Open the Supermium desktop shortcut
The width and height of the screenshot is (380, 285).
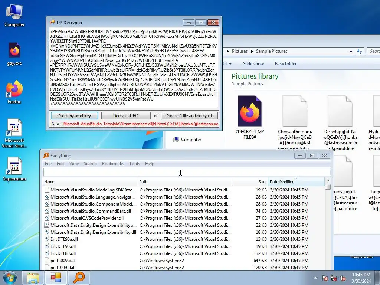(14, 169)
